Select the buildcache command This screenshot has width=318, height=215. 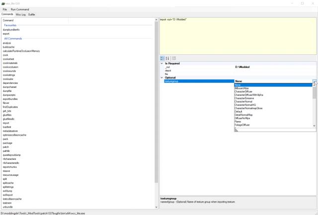click(x=8, y=47)
